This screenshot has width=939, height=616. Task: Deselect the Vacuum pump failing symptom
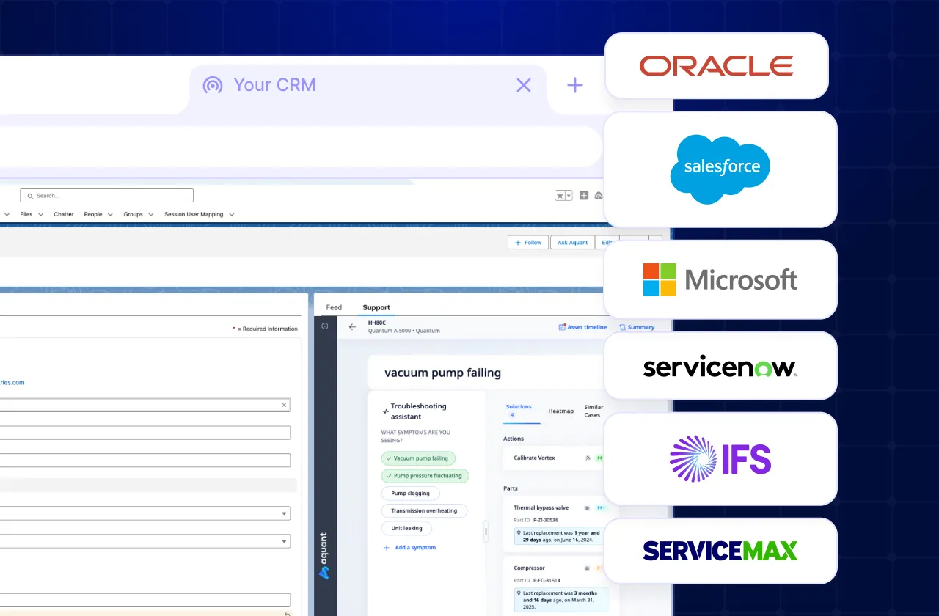[418, 458]
